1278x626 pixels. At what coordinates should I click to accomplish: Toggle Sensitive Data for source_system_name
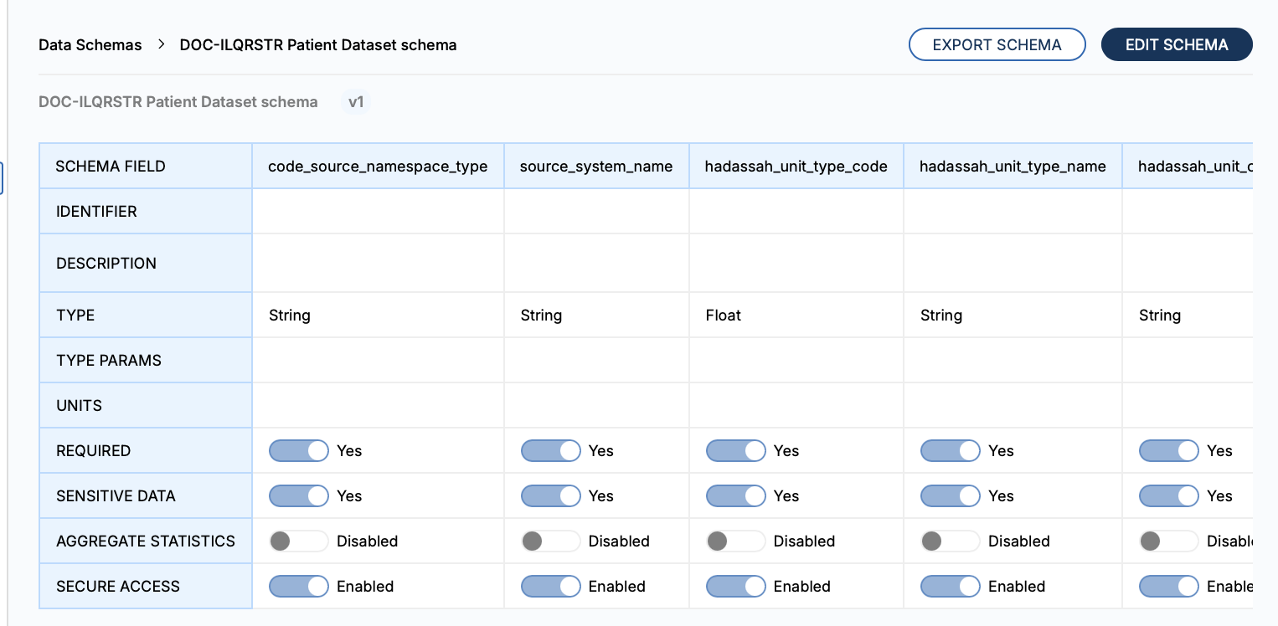point(551,496)
